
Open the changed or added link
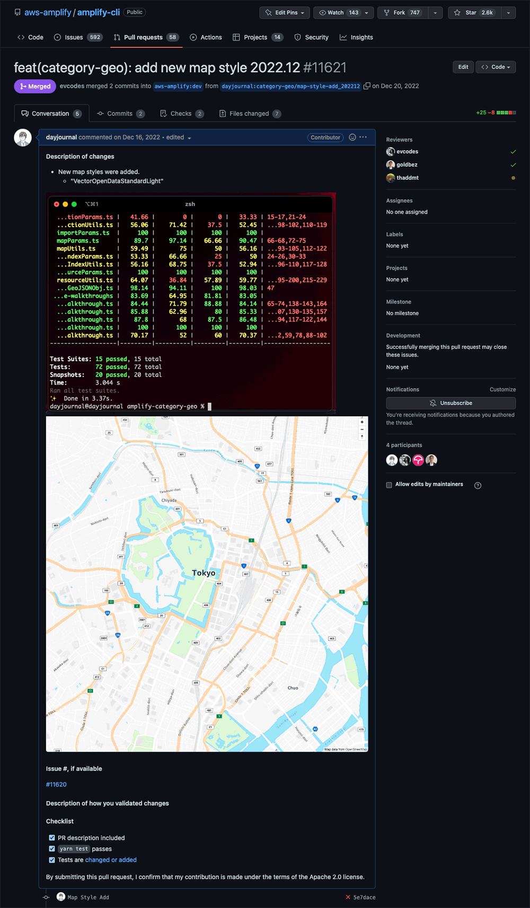[x=111, y=860]
